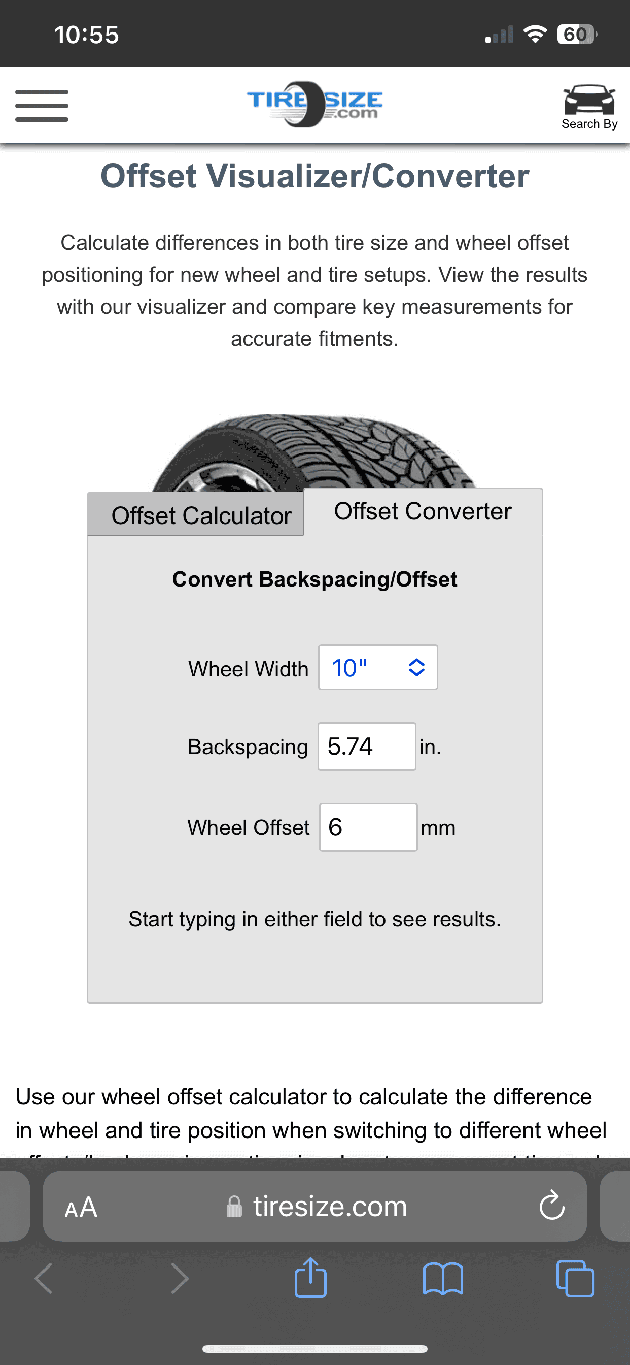Tap the tire image above the calculator
630x1365 pixels.
314,453
